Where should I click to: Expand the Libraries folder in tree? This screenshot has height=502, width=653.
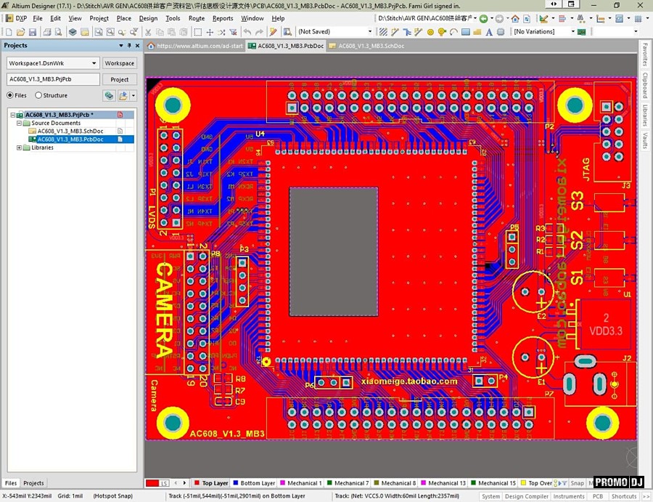click(19, 147)
